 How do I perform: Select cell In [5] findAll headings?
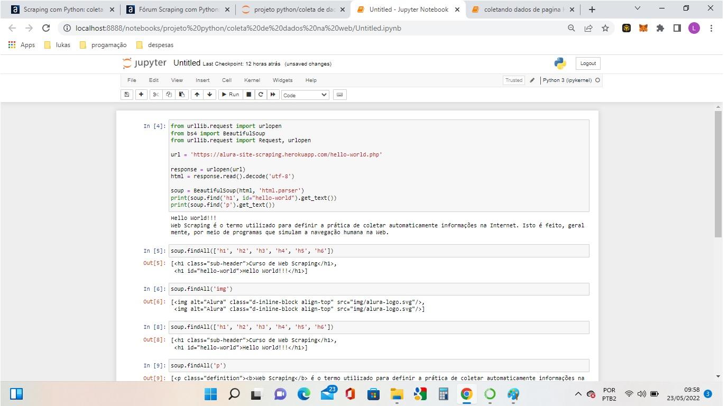tap(379, 251)
